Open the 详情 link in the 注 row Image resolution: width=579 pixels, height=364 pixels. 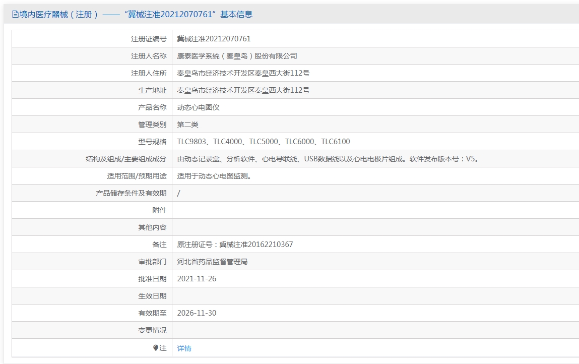coord(184,348)
